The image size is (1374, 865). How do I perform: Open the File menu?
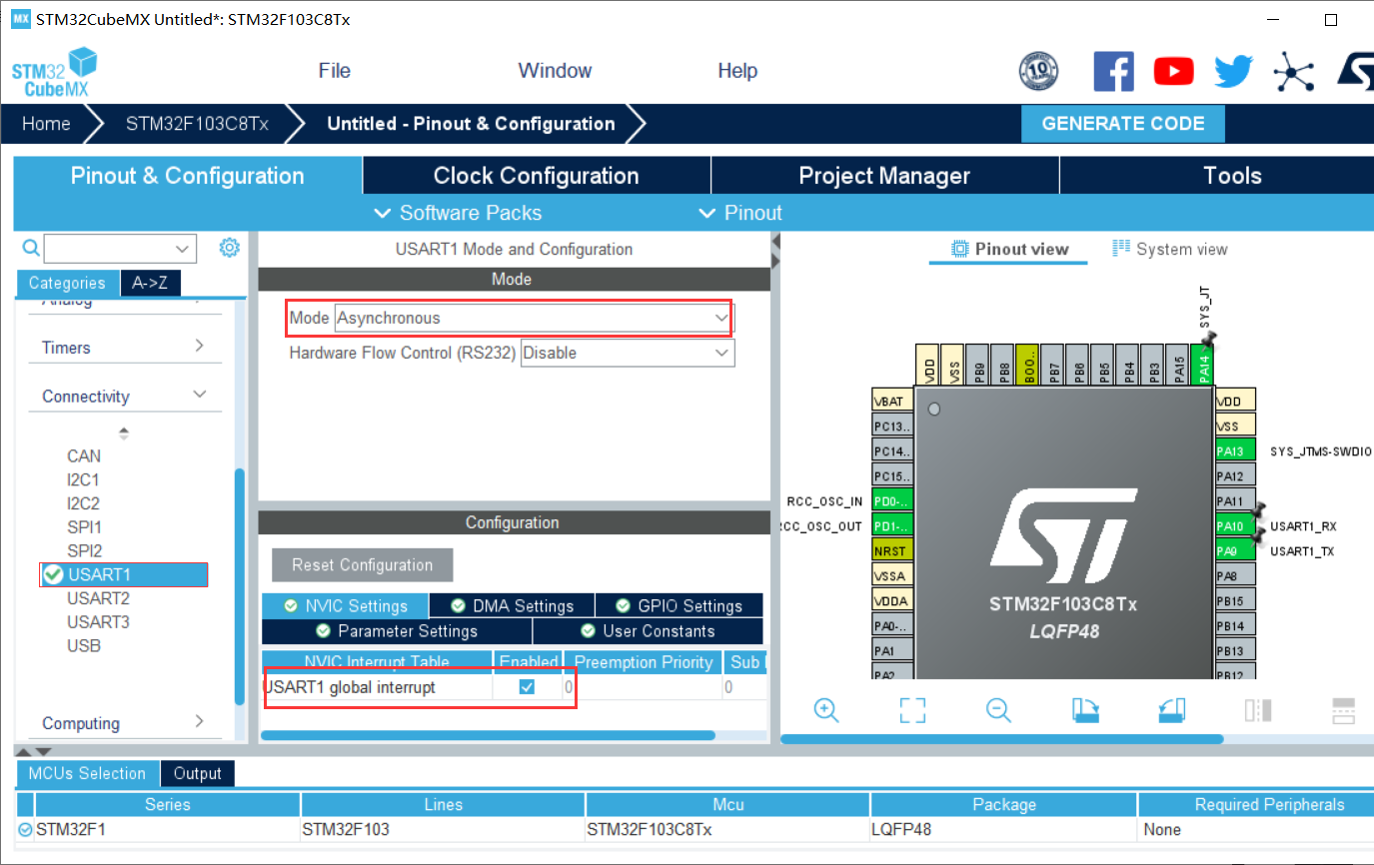pos(335,71)
